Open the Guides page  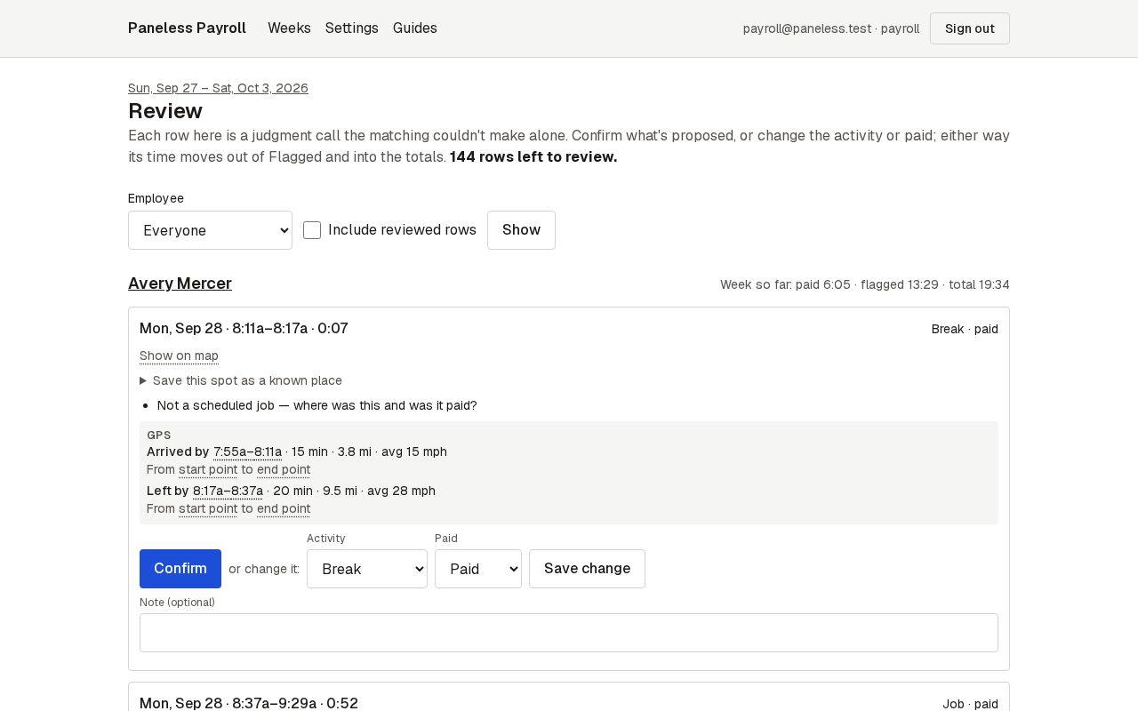click(415, 28)
